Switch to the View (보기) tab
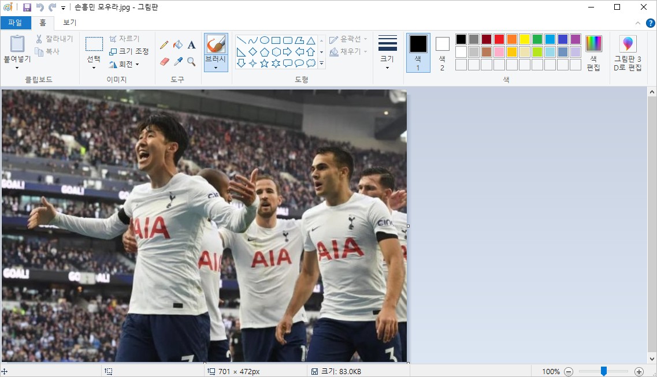Viewport: 657px width, 377px height. tap(69, 23)
